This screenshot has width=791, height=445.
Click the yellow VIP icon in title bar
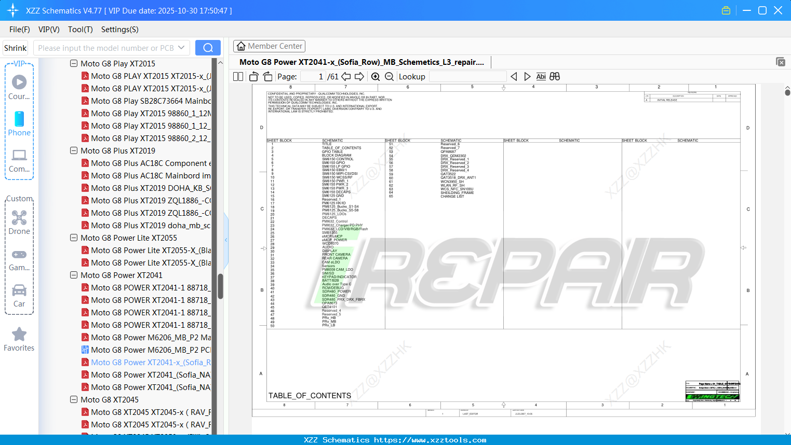point(726,10)
